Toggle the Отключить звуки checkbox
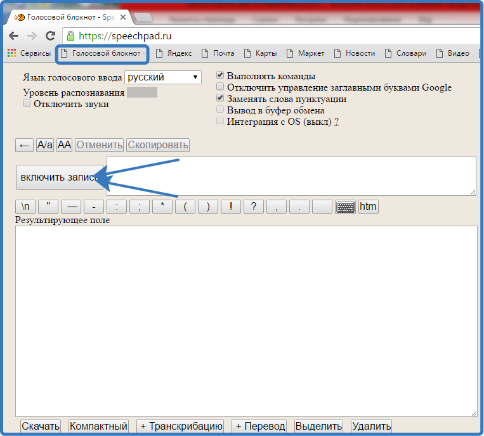This screenshot has width=484, height=436. pyautogui.click(x=27, y=103)
